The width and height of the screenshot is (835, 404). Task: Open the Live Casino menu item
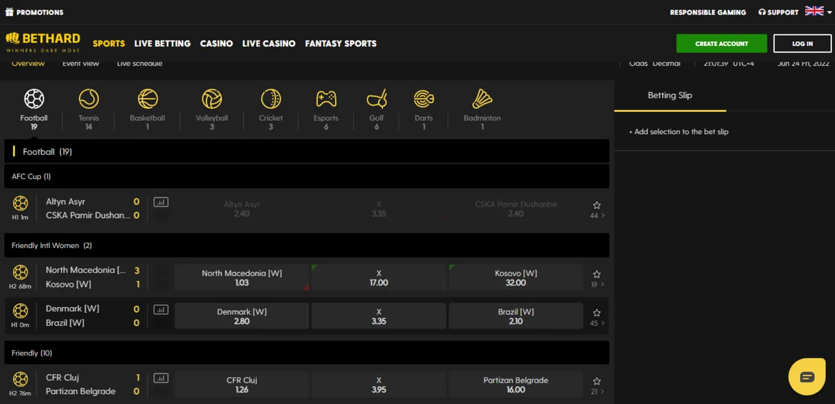click(269, 44)
